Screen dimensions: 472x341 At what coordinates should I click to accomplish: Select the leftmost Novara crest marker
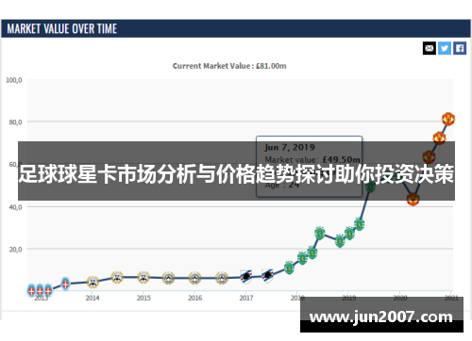click(31, 290)
